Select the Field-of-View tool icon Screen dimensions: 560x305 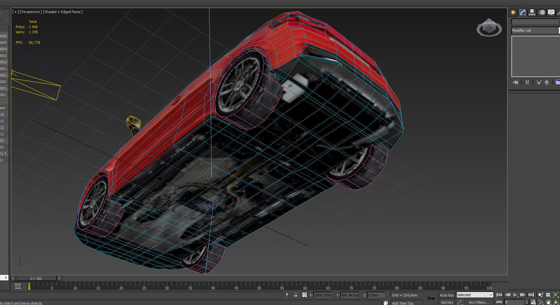(x=541, y=302)
